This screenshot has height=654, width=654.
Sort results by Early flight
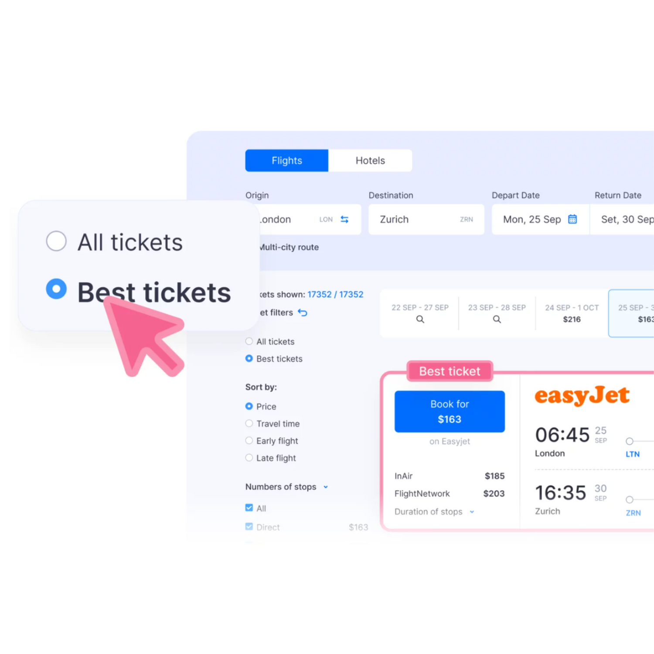click(249, 441)
